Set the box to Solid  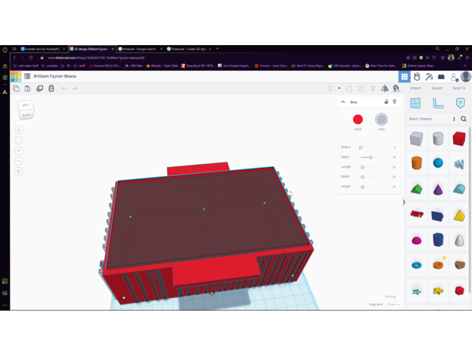coord(358,120)
